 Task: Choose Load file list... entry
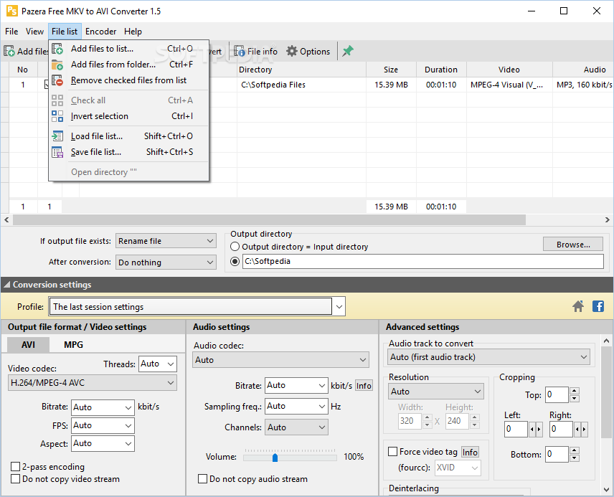coord(128,136)
